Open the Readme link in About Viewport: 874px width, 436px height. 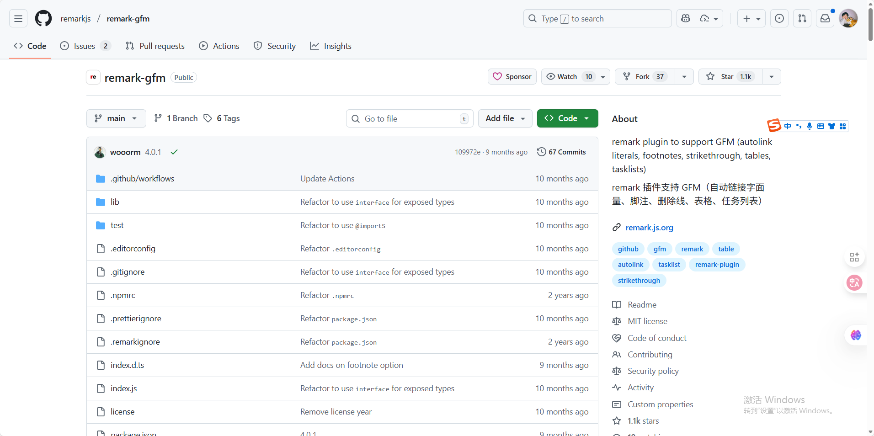point(642,305)
